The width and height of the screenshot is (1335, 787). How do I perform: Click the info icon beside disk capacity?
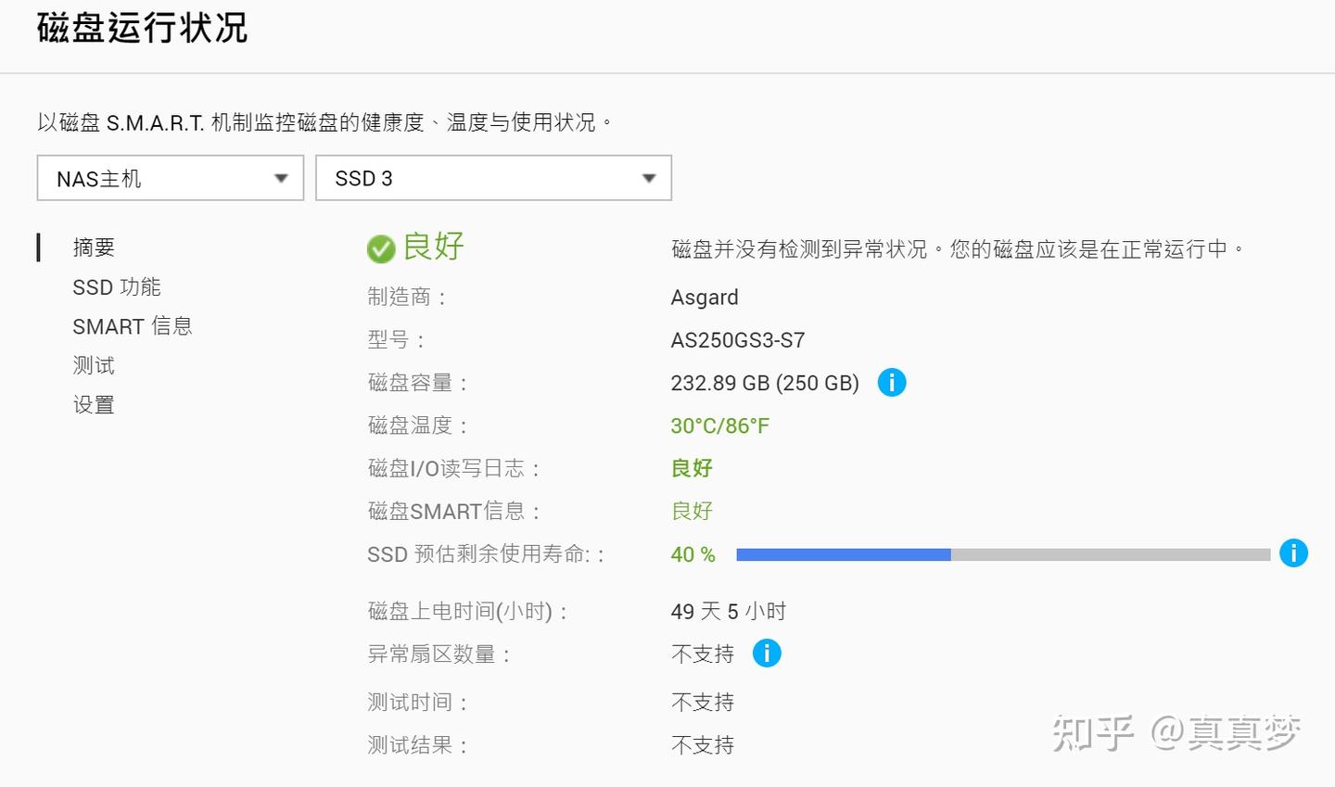[891, 382]
